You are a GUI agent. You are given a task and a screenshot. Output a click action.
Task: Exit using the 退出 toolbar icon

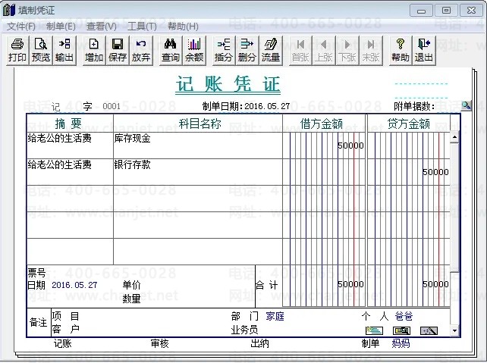tap(424, 50)
